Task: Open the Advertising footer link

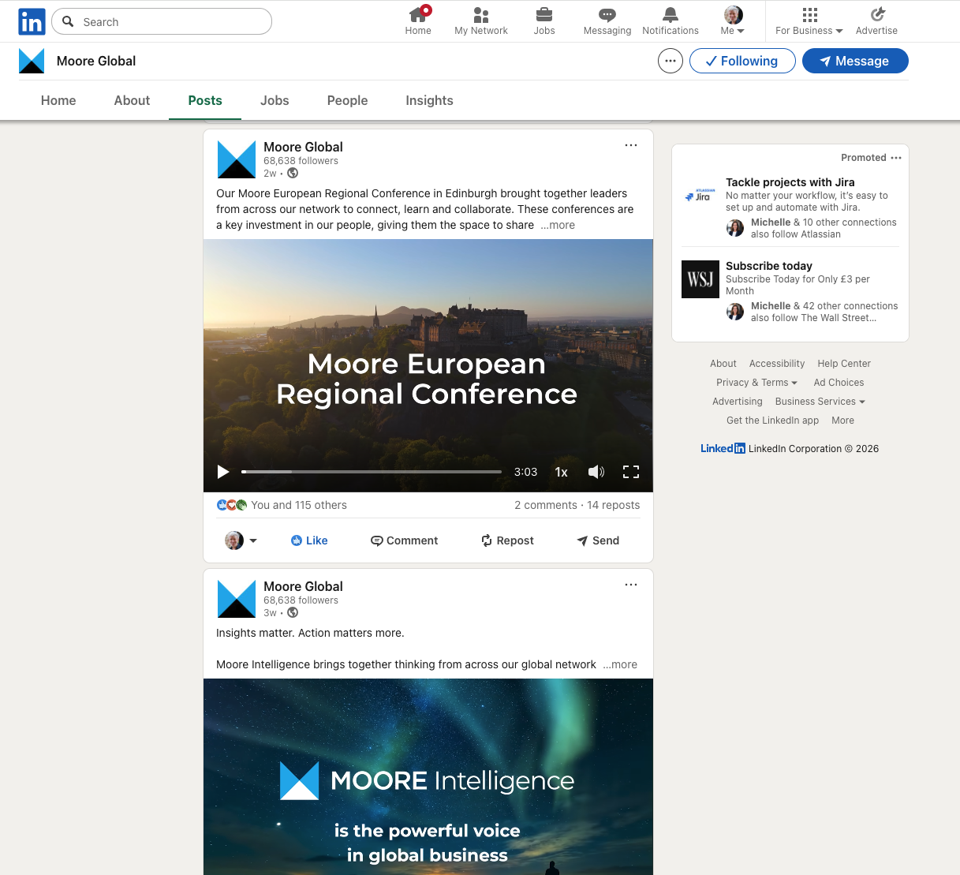Action: click(x=738, y=402)
